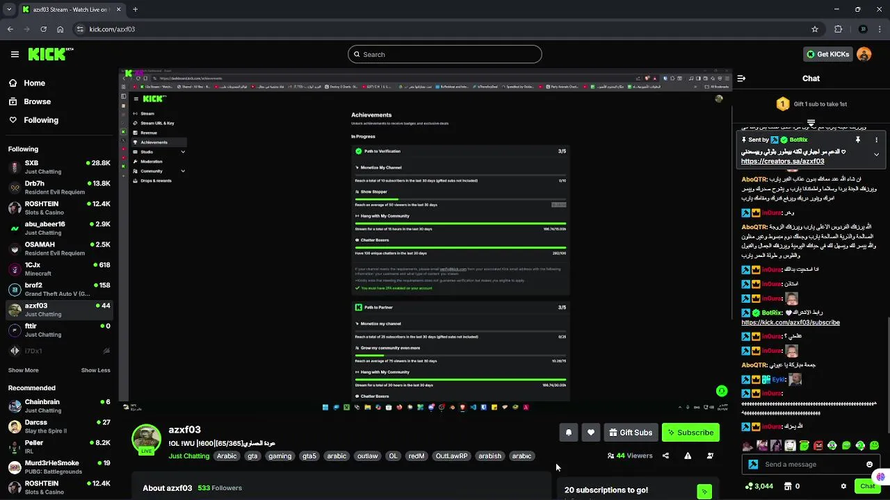Turn on stream notifications with the bell button
Viewport: 890px width, 500px height.
click(x=569, y=433)
